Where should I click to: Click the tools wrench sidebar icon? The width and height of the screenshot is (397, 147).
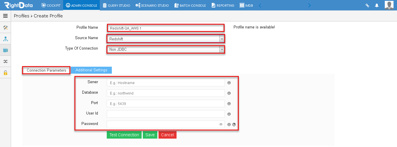[x=5, y=28]
